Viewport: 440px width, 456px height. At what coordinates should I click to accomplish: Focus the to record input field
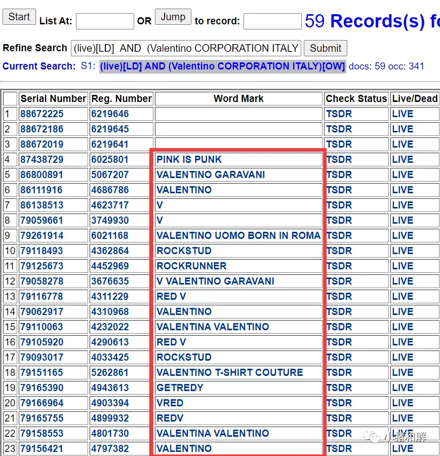pyautogui.click(x=272, y=21)
